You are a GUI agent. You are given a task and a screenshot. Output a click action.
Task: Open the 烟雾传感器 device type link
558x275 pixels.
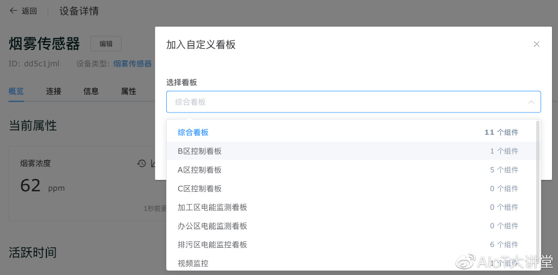click(x=132, y=64)
